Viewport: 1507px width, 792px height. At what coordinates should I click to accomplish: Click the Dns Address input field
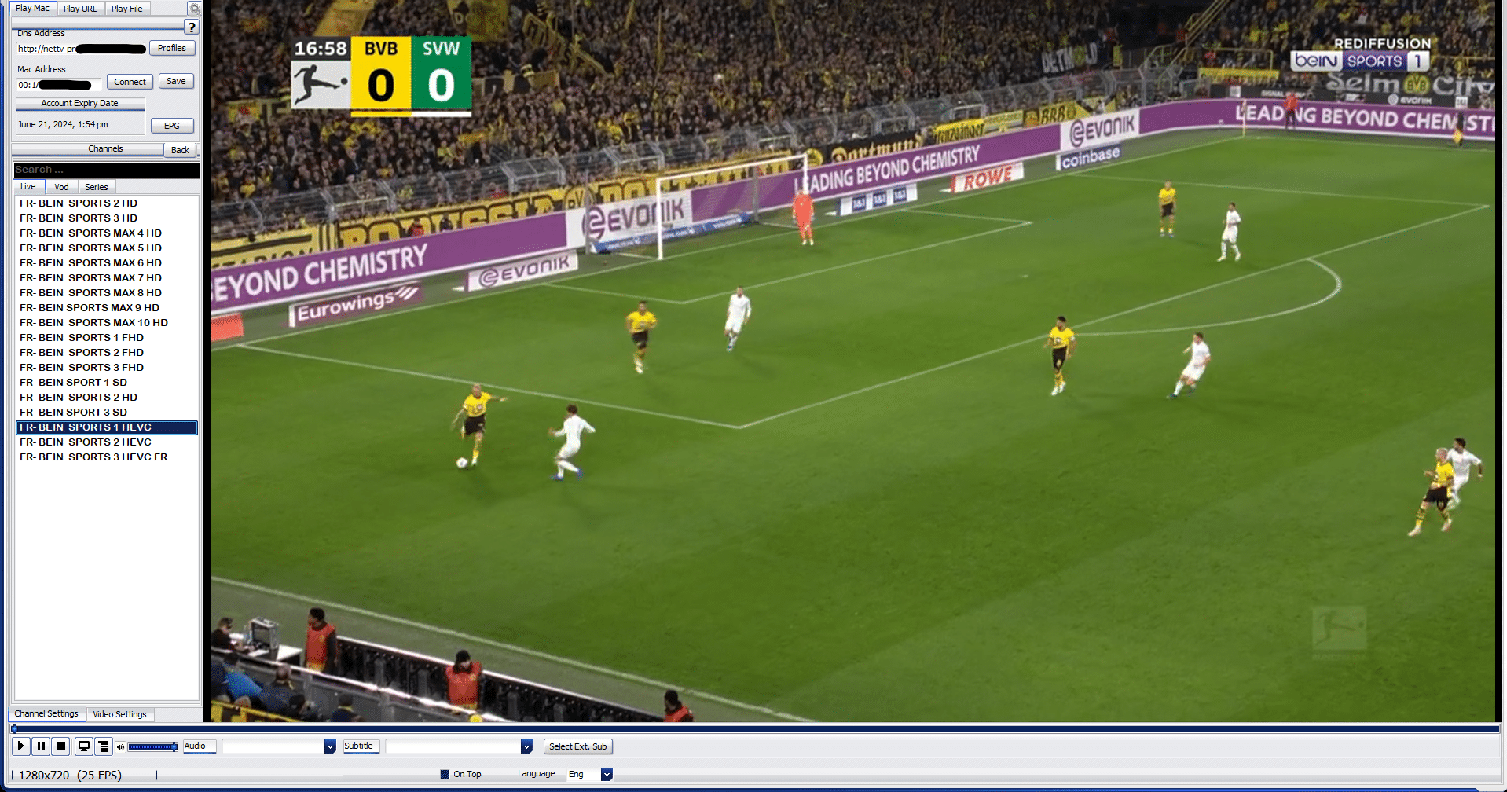point(82,49)
